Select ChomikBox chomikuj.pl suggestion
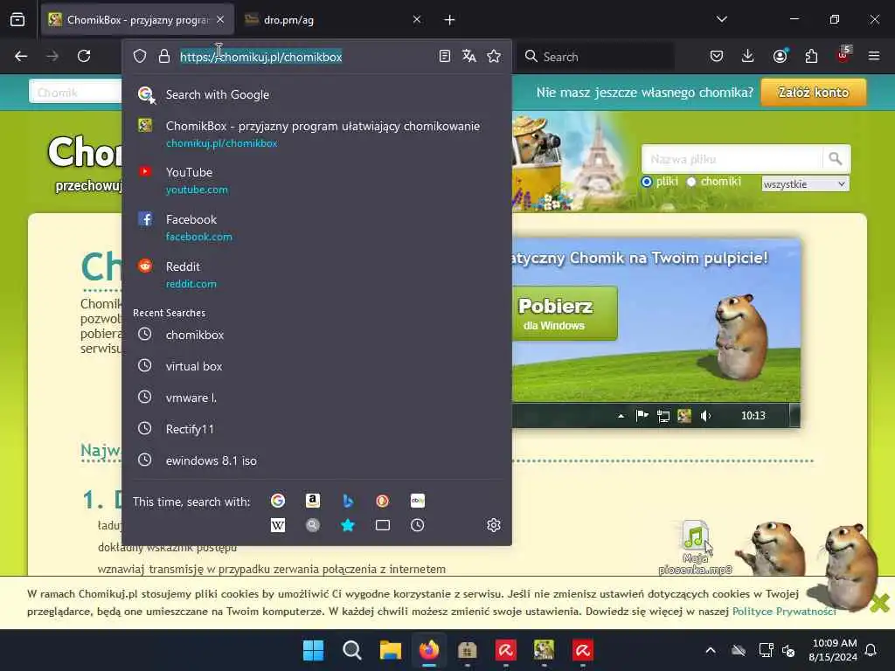 coord(316,134)
